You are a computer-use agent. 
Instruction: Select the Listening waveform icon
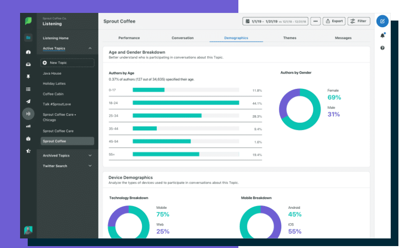28,114
